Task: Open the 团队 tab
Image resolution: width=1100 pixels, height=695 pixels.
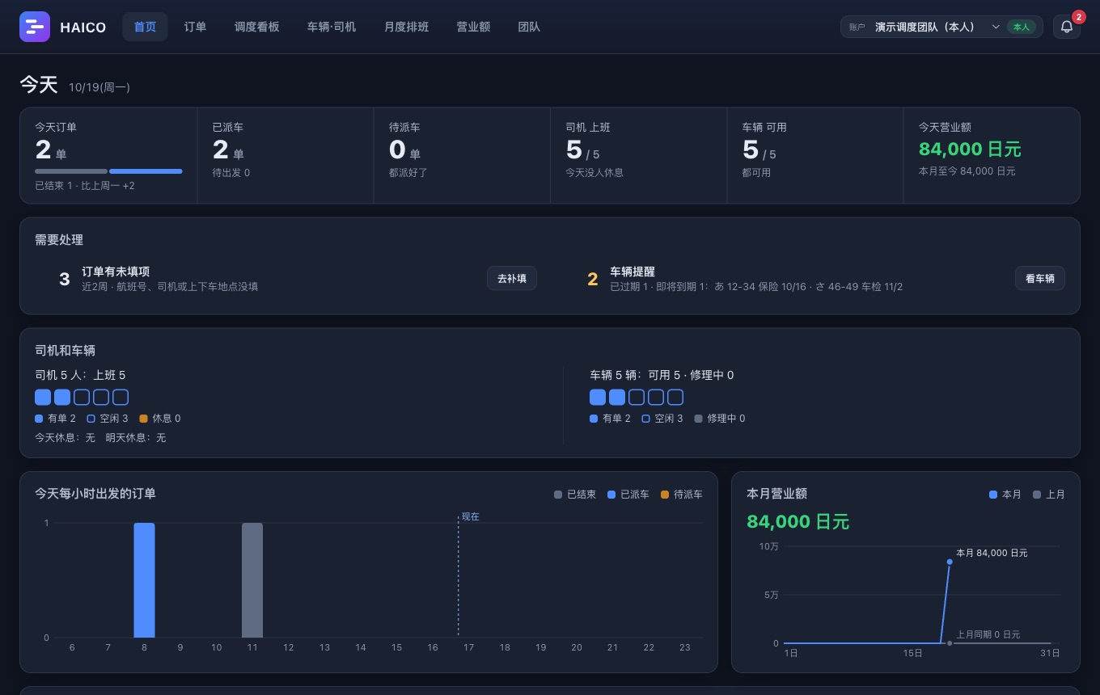Action: click(x=529, y=27)
